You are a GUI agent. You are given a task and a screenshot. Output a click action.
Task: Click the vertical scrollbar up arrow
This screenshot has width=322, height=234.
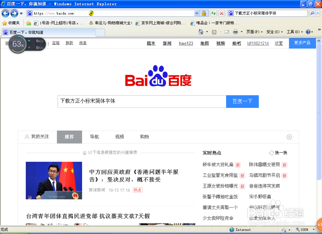(318, 41)
